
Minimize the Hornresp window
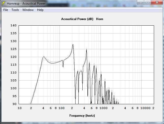point(141,3)
